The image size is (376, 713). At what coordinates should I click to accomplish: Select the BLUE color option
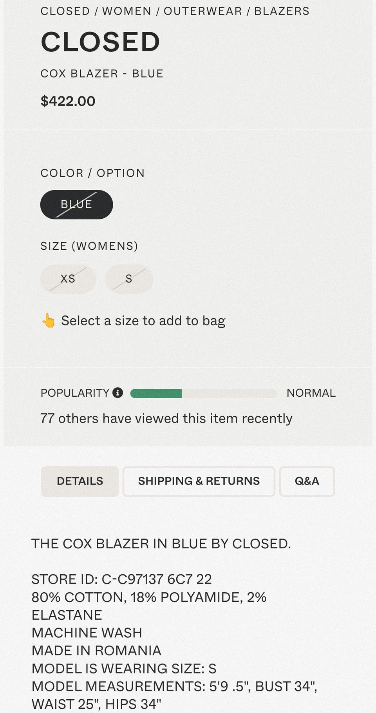tap(76, 205)
